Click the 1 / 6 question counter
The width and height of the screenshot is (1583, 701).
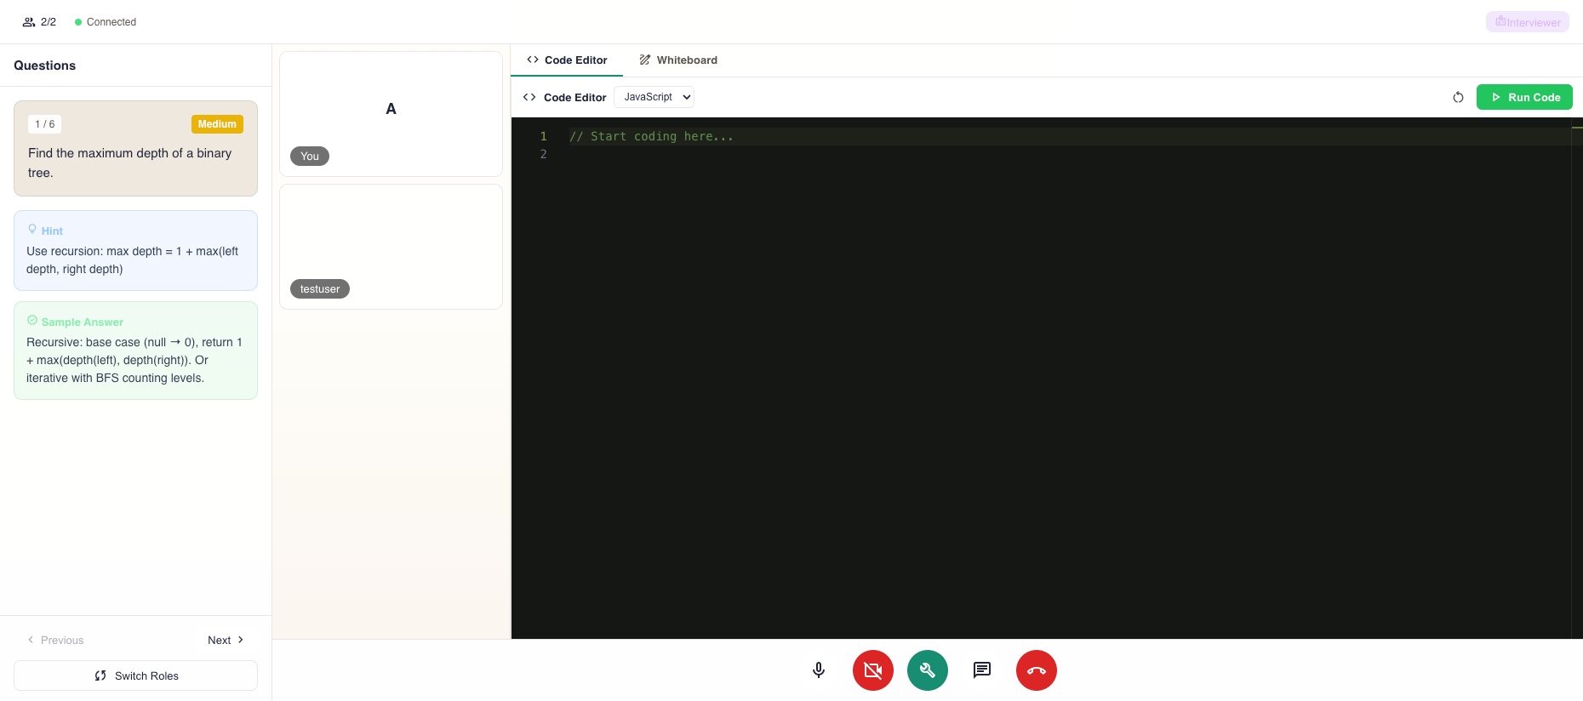pyautogui.click(x=45, y=124)
